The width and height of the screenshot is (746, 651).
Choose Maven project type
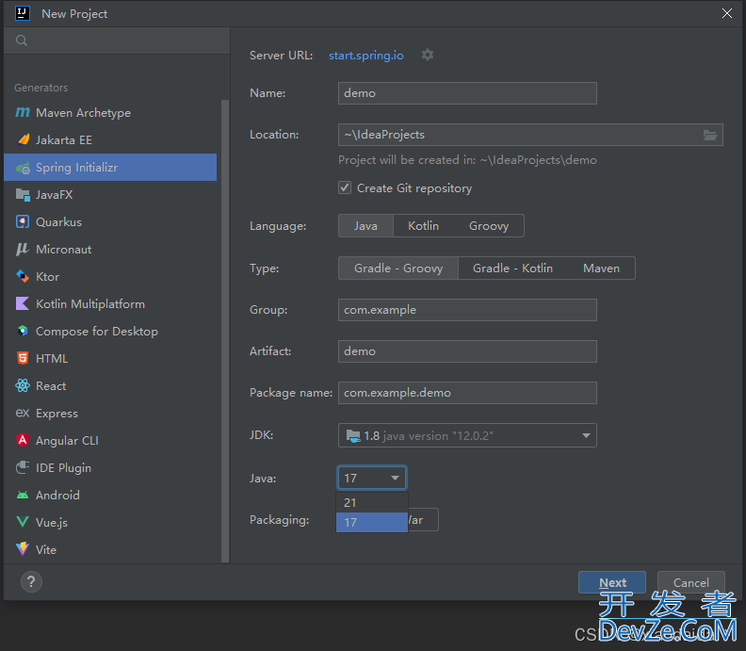(601, 269)
